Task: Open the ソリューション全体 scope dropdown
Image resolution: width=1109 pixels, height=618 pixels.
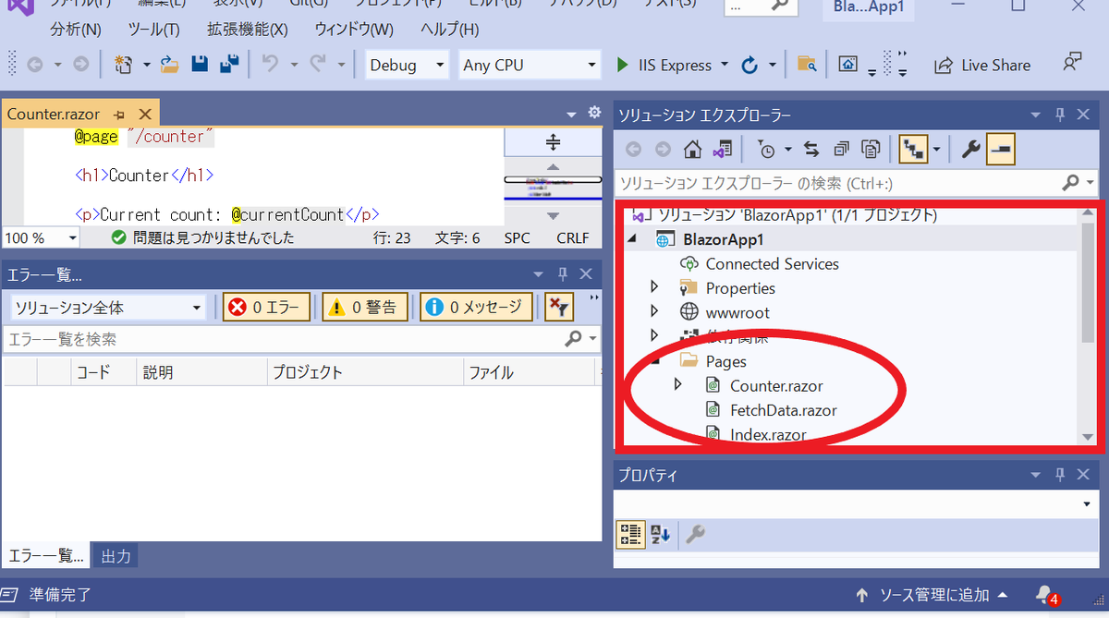Action: (x=108, y=308)
